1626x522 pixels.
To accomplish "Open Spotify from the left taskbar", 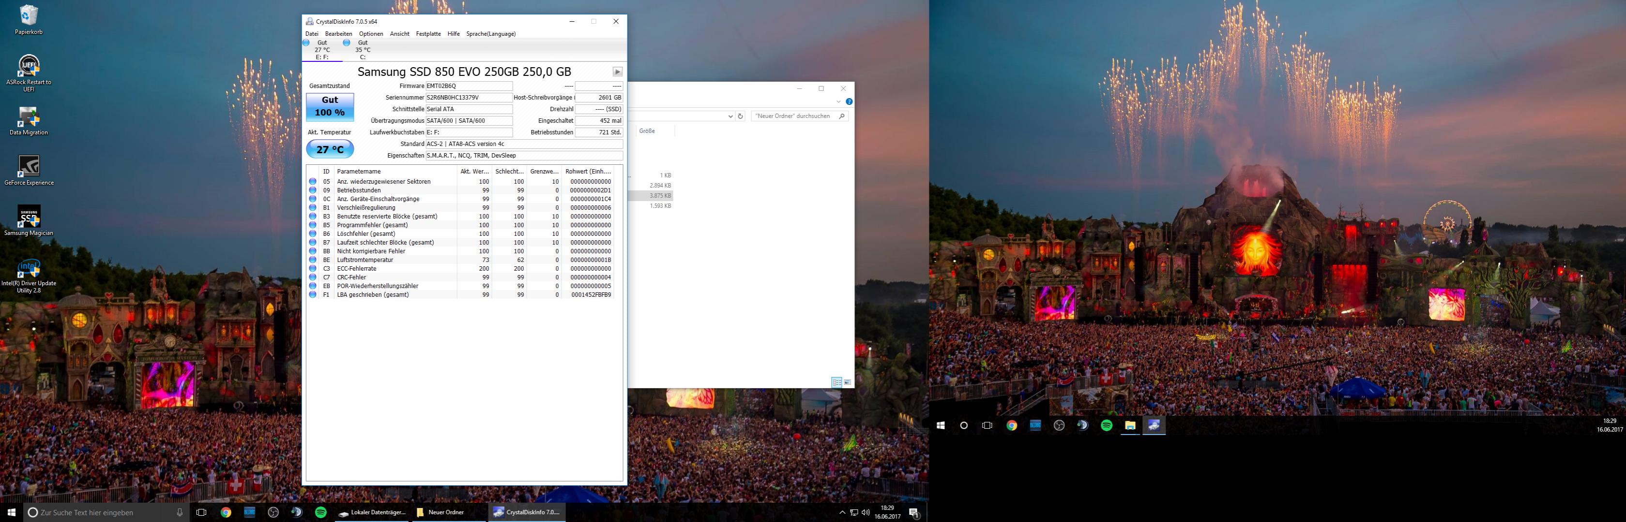I will coord(320,512).
